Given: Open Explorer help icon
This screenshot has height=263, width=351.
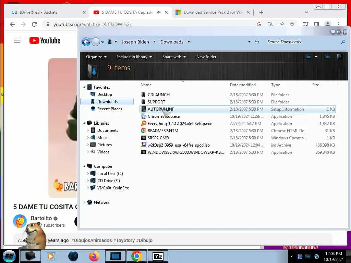Looking at the screenshot, I should point(340,57).
